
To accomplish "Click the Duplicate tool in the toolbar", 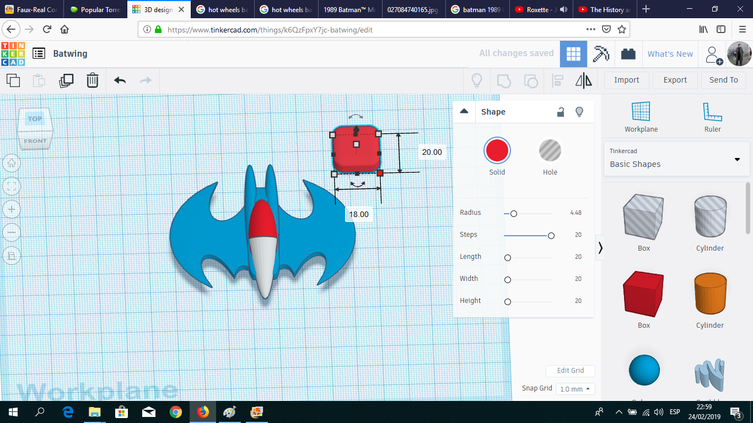I will tap(66, 80).
